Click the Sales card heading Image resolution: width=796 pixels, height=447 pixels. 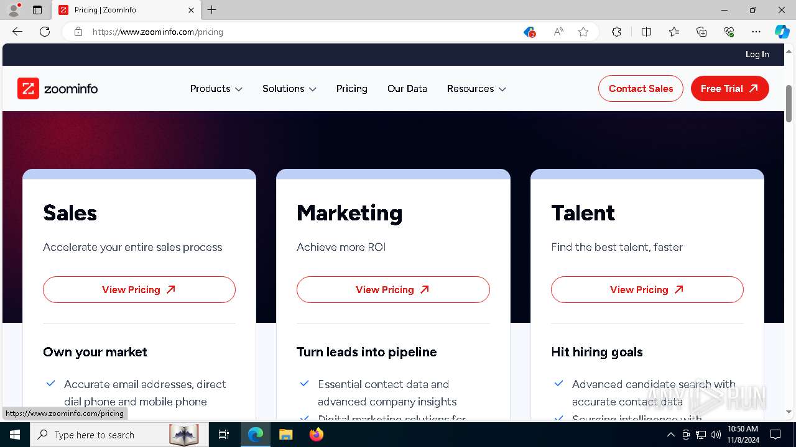pos(70,213)
